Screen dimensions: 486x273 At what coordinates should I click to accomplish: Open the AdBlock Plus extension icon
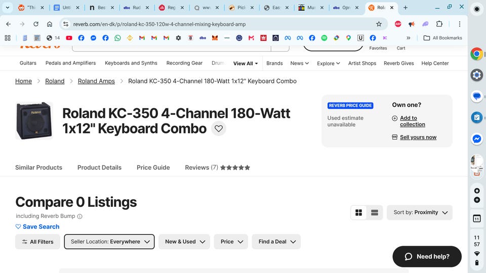[x=398, y=24]
